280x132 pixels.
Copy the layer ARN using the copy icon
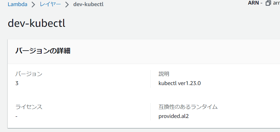click(268, 3)
